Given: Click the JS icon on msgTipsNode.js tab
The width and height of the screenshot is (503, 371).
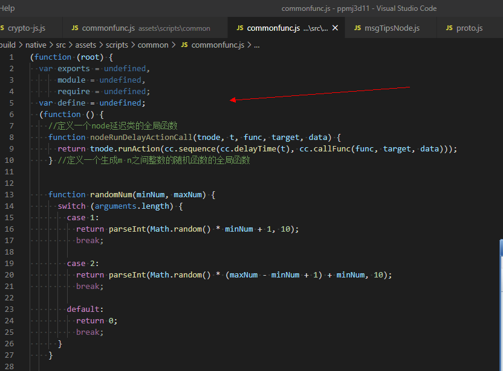Looking at the screenshot, I should [x=357, y=28].
